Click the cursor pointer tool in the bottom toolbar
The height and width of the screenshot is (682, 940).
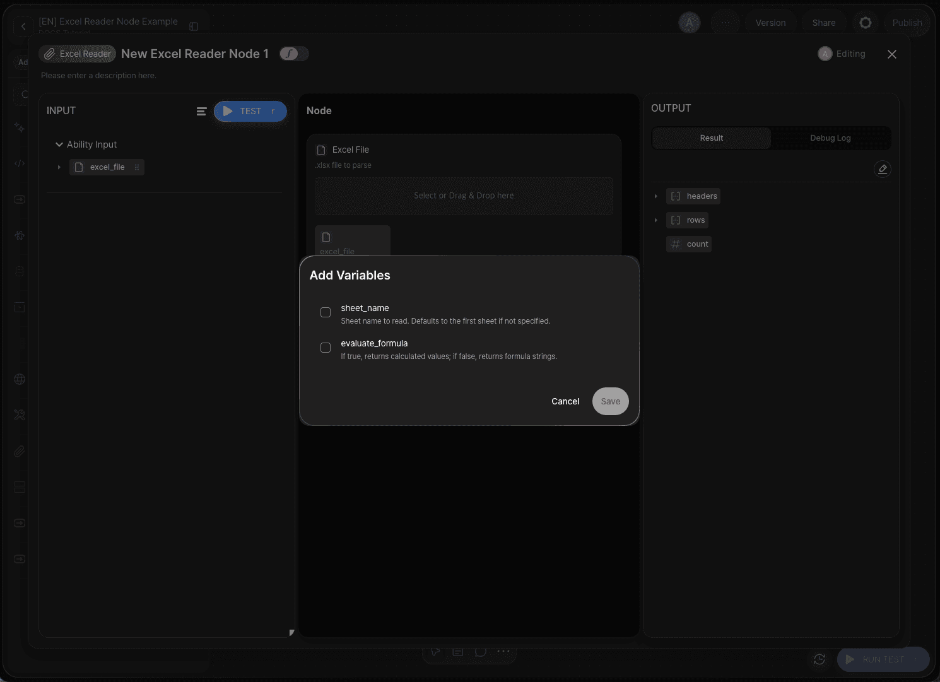click(x=435, y=652)
